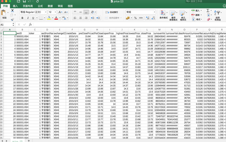This screenshot has height=142, width=226.
Task: Increase decimal places
Action: [x=148, y=18]
